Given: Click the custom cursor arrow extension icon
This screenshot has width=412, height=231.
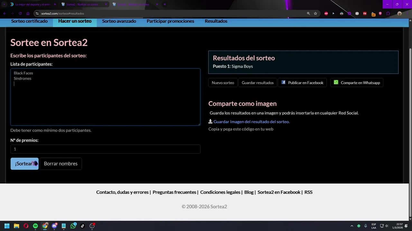Looking at the screenshot, I should click(333, 13).
